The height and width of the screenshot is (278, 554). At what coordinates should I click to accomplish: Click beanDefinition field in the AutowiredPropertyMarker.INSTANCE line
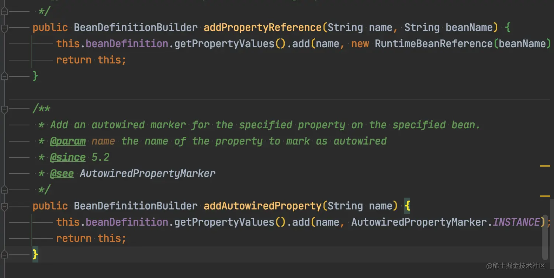[127, 222]
